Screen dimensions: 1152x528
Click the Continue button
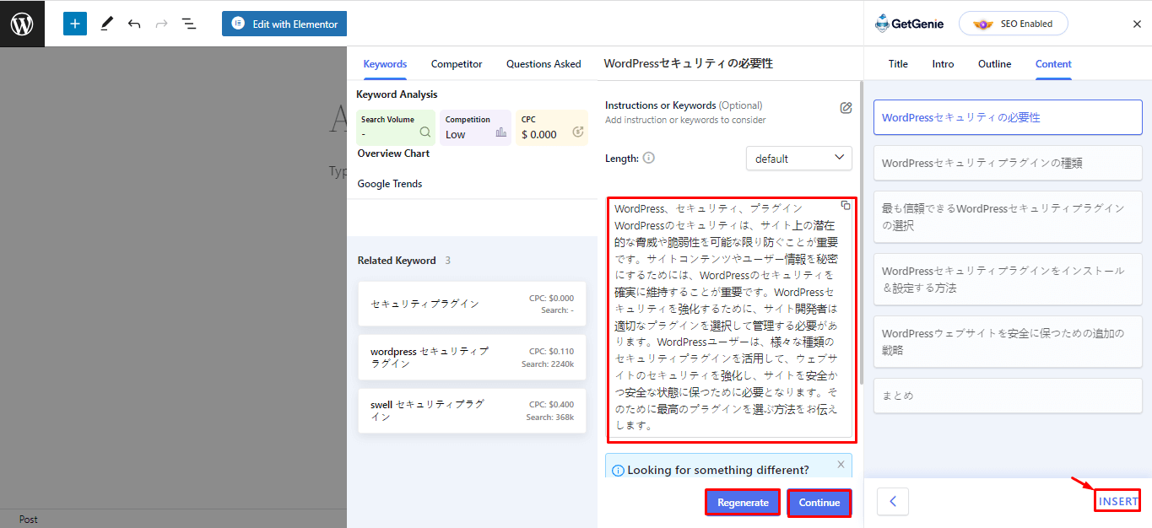819,503
